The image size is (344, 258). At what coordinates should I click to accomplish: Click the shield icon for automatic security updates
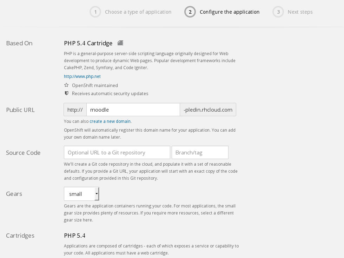click(x=66, y=93)
